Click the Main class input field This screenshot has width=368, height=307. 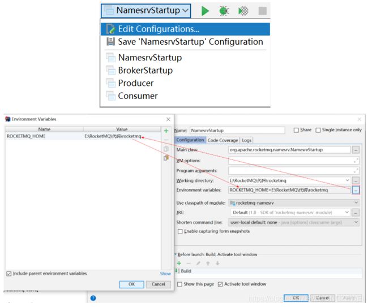[x=289, y=150]
